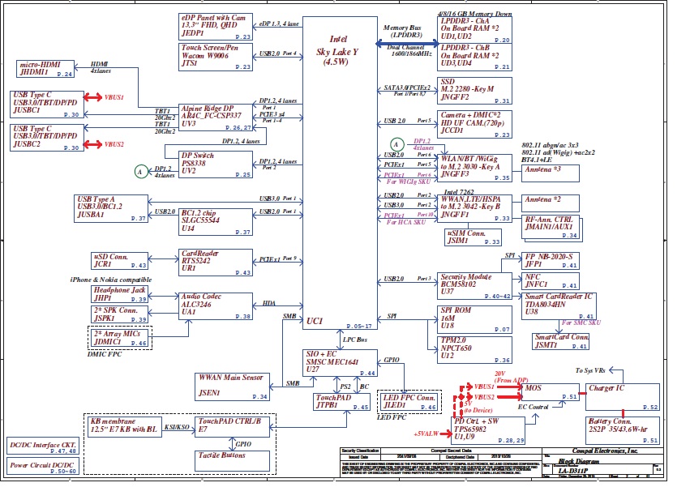Pick the "Camera + DMIC*2" JCCD1 block

(475, 125)
